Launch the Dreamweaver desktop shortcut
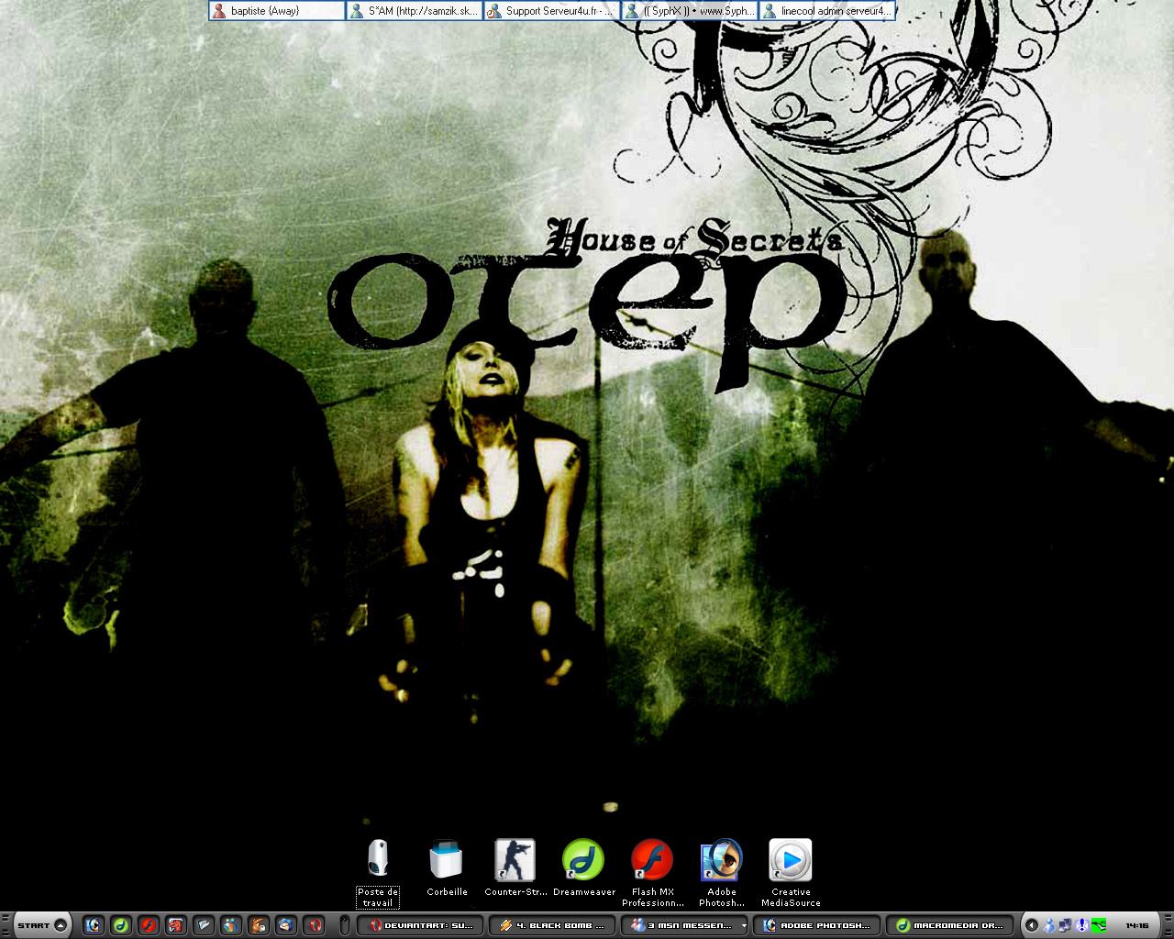Screen dimensions: 1174x939 pos(584,867)
